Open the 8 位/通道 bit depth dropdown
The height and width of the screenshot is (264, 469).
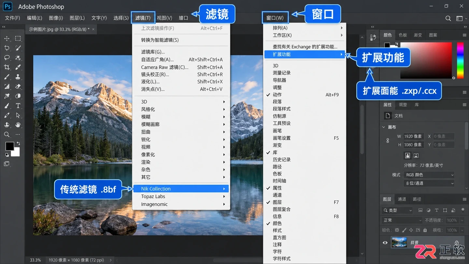[x=429, y=183]
